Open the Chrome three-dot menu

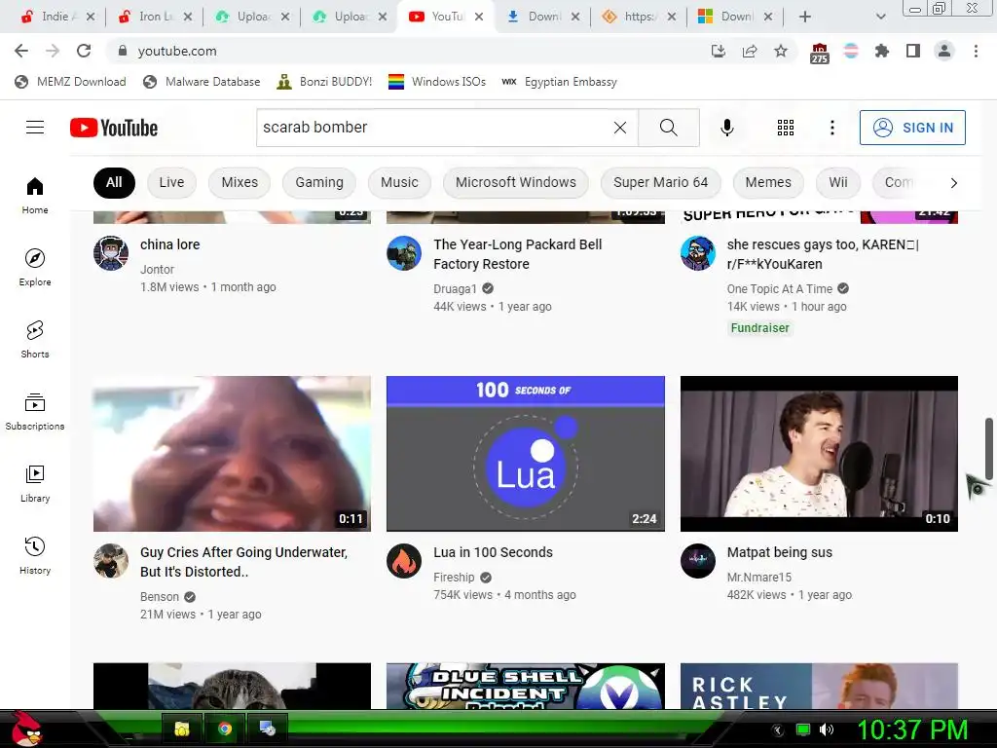[x=976, y=51]
